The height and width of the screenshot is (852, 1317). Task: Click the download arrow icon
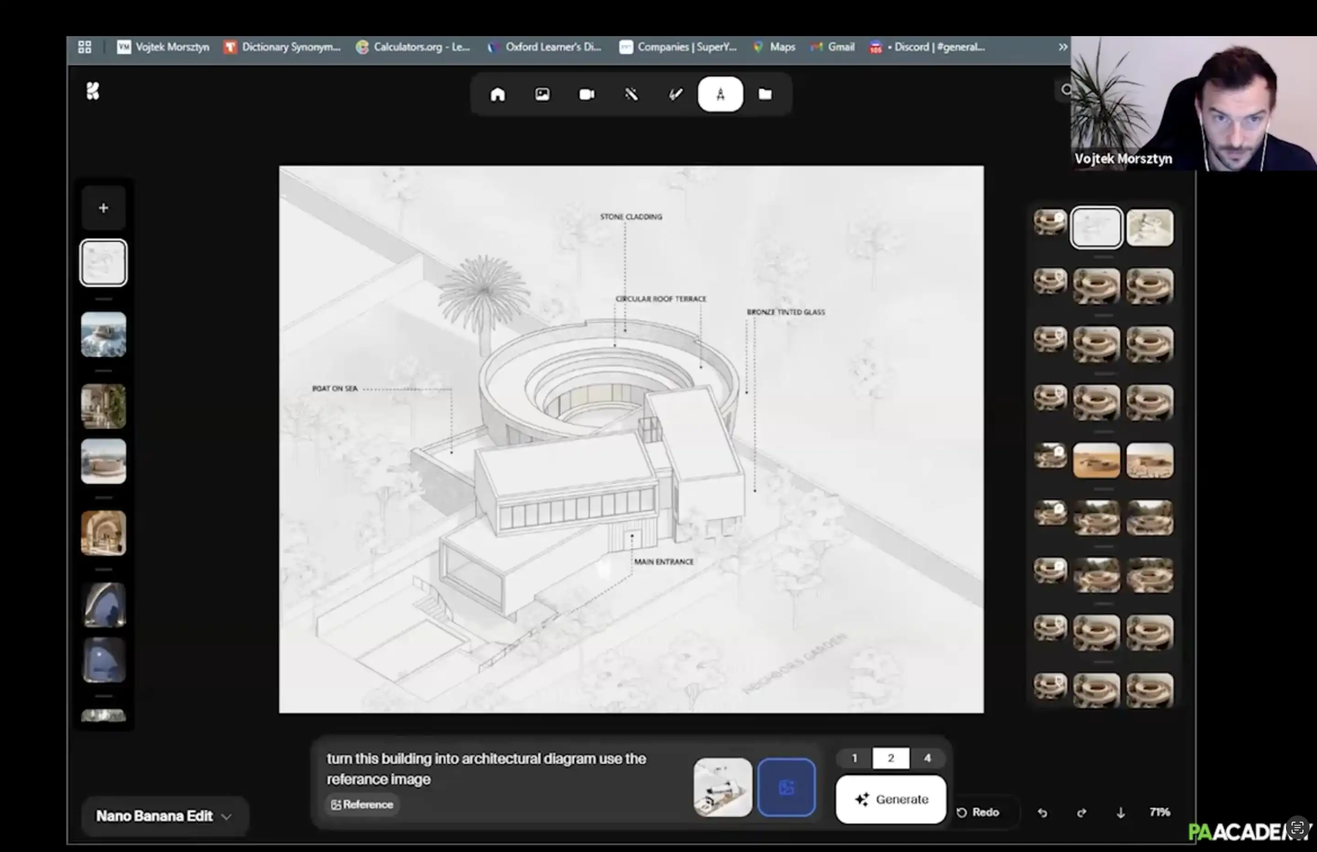point(1120,813)
